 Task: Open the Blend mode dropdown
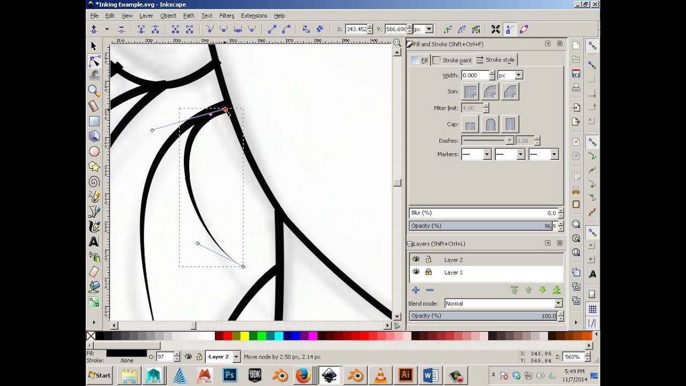(x=556, y=303)
